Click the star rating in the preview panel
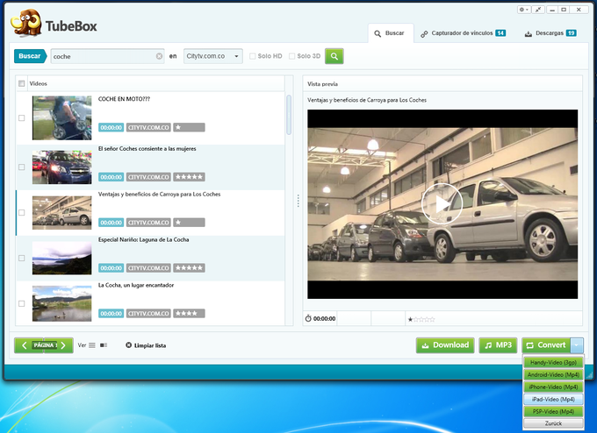Viewport: 597px width, 433px height. click(x=421, y=319)
